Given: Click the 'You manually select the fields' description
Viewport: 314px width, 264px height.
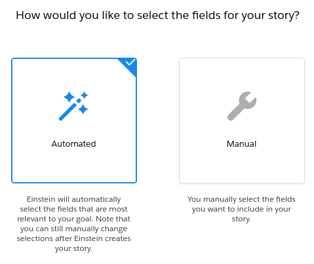Looking at the screenshot, I should point(241,209).
